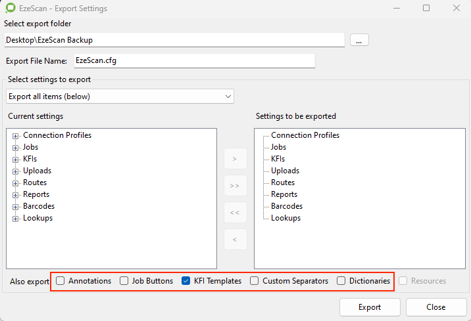Enable the Annotations checkbox

(x=61, y=281)
